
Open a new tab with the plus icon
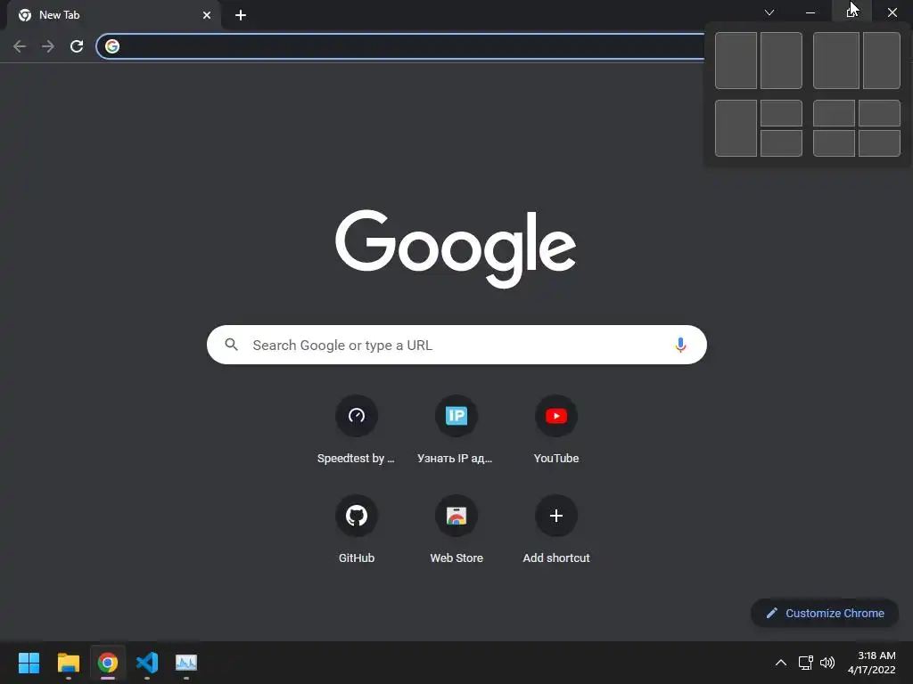241,15
